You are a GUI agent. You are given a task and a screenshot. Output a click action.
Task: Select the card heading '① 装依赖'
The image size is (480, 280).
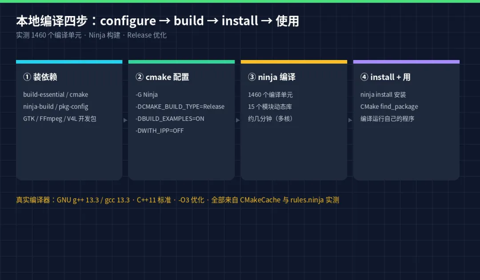click(x=40, y=77)
